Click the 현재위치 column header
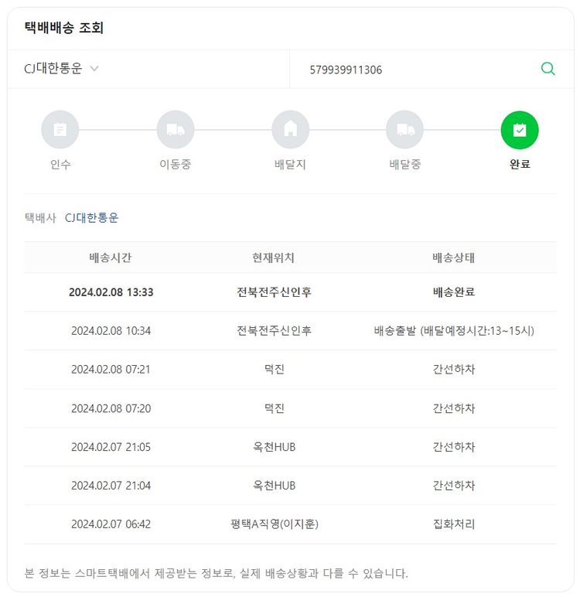580x597 pixels. [274, 258]
